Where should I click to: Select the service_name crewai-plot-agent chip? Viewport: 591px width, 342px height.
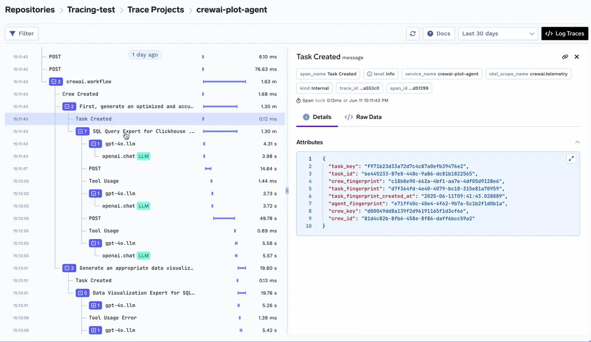coord(441,73)
